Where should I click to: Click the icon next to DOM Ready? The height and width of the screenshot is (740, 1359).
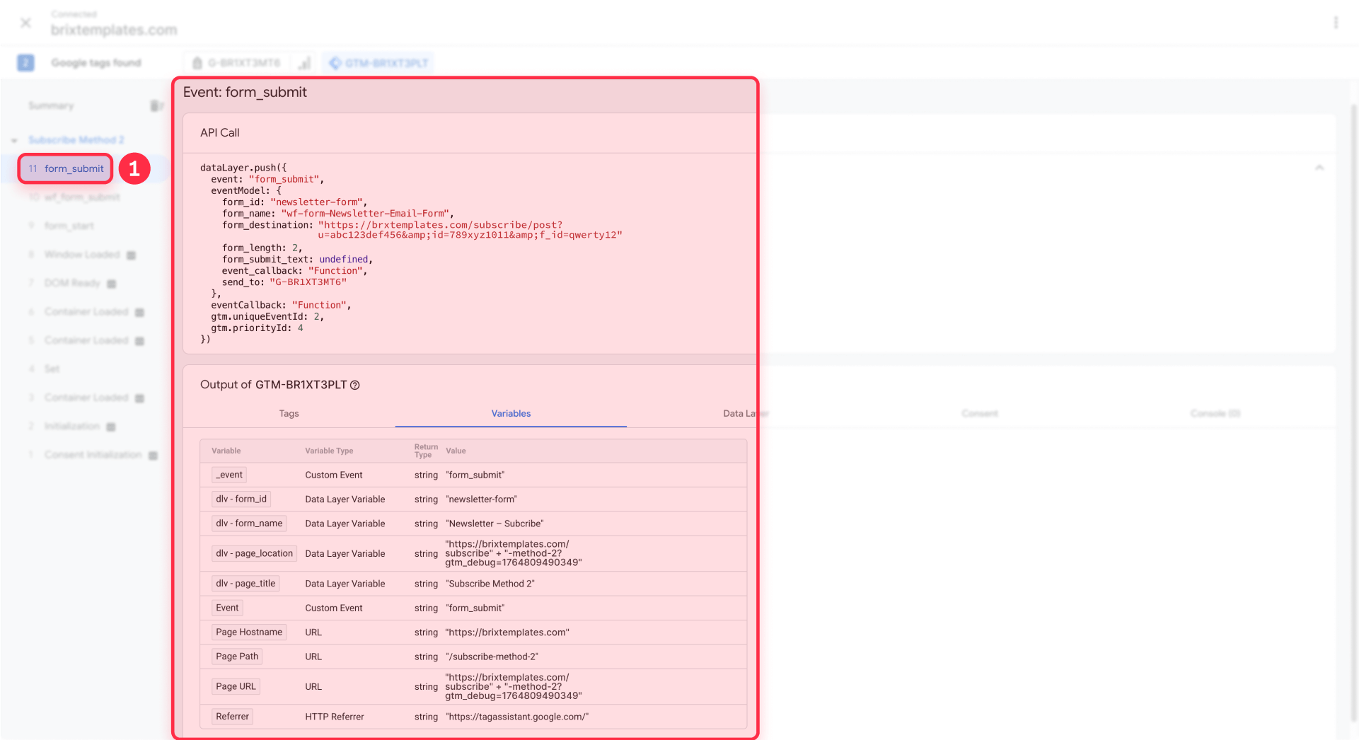click(x=111, y=284)
